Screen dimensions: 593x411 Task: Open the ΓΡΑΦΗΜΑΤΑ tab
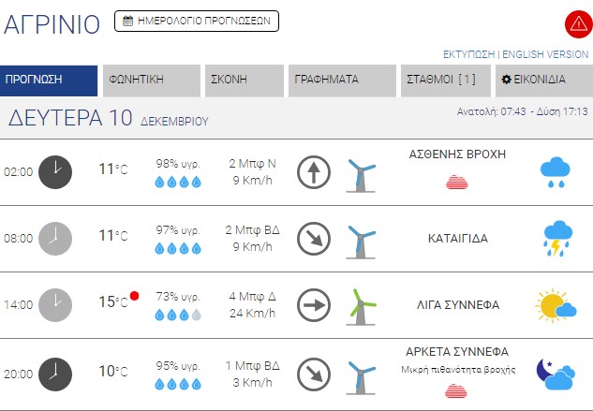pyautogui.click(x=342, y=80)
